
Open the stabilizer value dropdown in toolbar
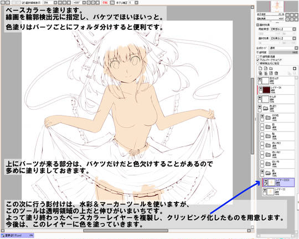[x=136, y=3]
